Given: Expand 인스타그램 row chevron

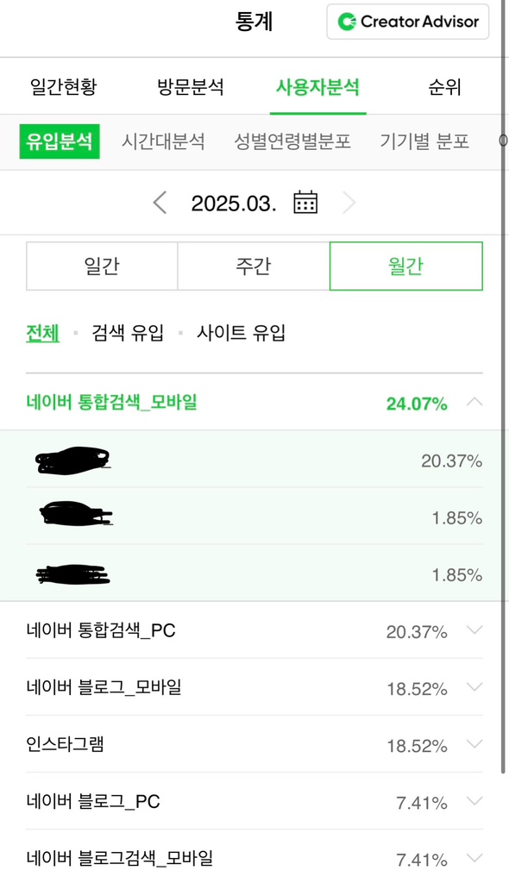Looking at the screenshot, I should pyautogui.click(x=474, y=744).
